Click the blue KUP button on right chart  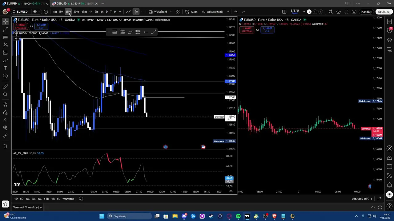[x=267, y=30]
